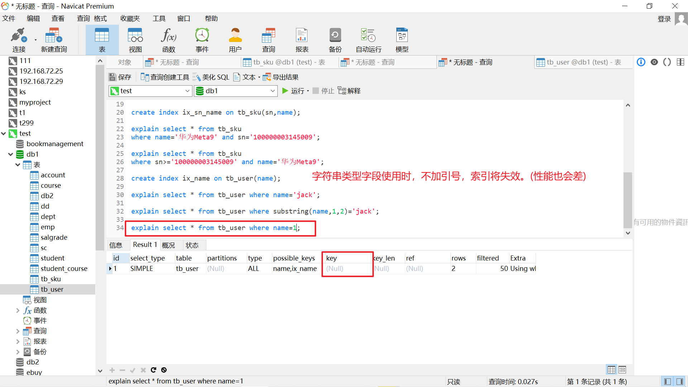This screenshot has height=387, width=688.
Task: Click the 解释 (Explain) button
Action: 349,91
